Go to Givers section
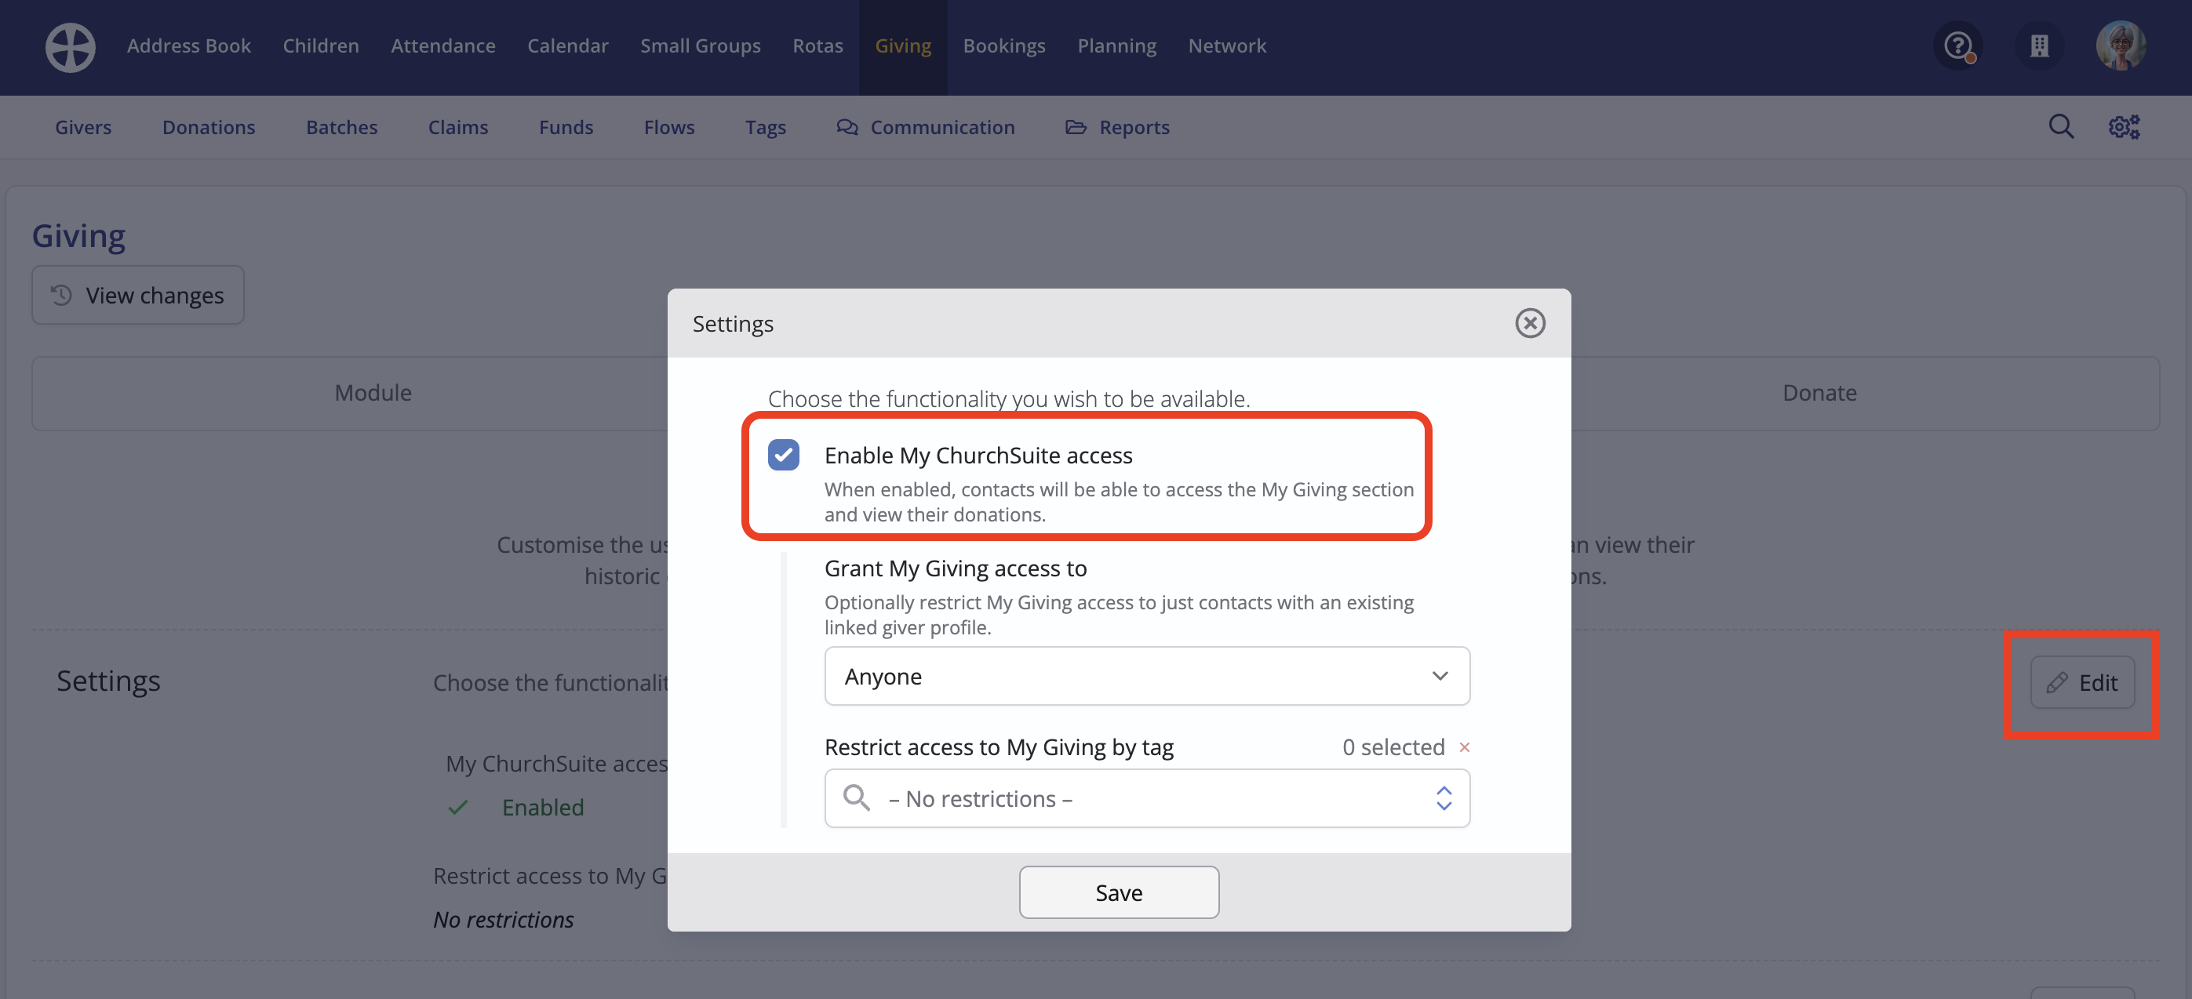 coord(83,127)
